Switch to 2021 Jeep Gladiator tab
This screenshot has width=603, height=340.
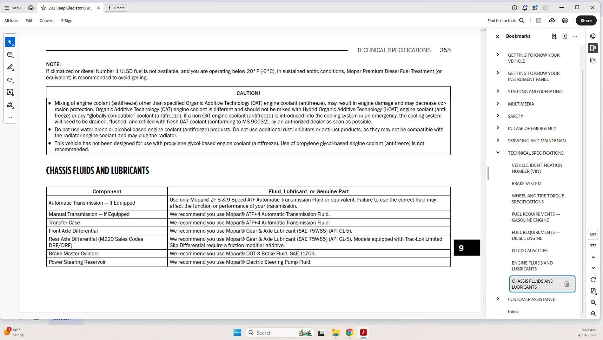coord(70,8)
